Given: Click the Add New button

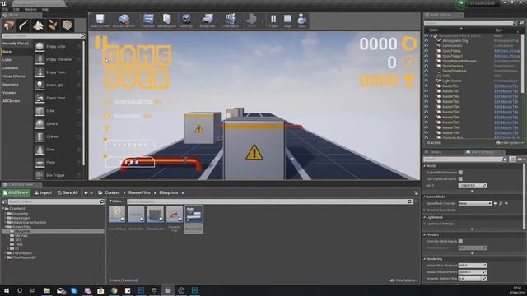Looking at the screenshot, I should [16, 192].
